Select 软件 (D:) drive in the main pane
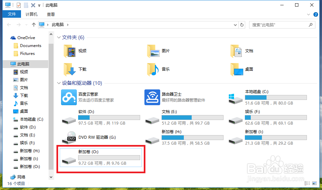Screen dimensions: 322x190 (101, 117)
